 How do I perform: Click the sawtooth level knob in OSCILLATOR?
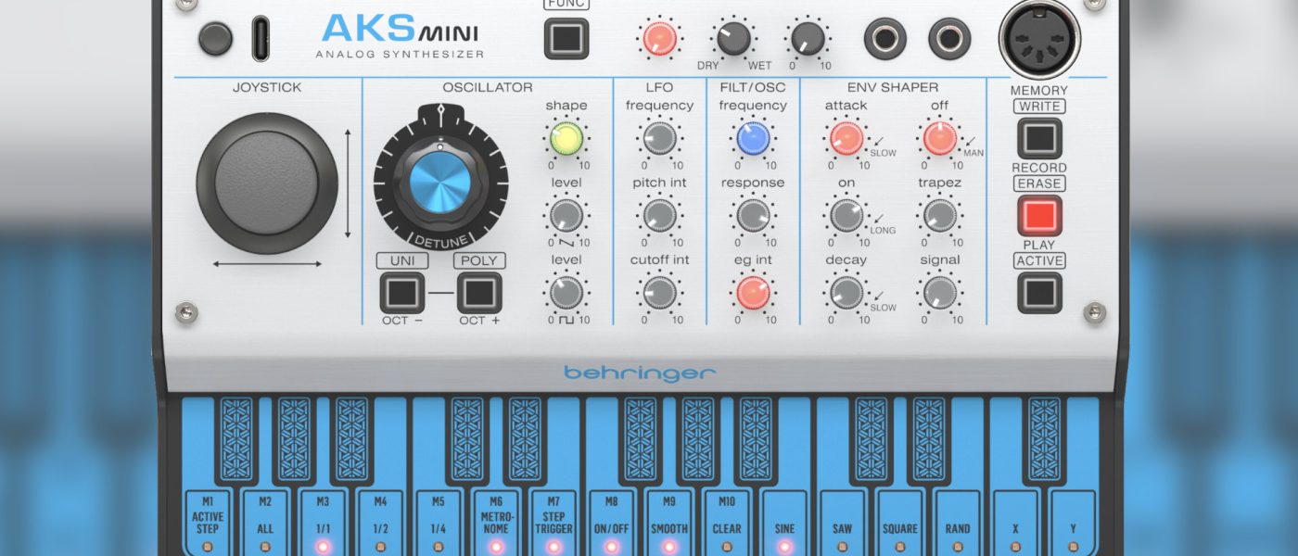[566, 216]
